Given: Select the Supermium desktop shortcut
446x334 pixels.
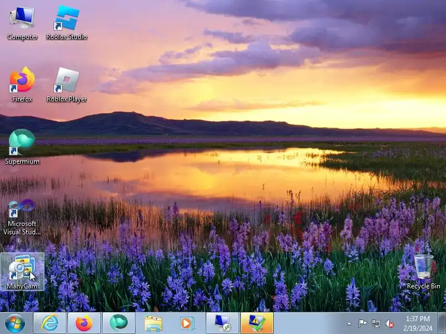Looking at the screenshot, I should [22, 147].
